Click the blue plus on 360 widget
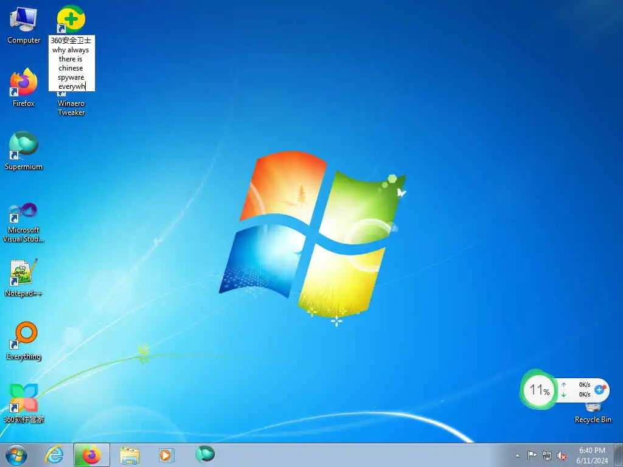This screenshot has width=623, height=467. (599, 390)
